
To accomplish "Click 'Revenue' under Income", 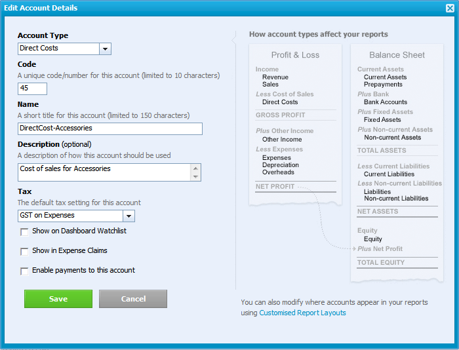I will coord(275,77).
